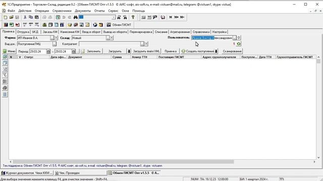
Task: Click the Copy icon in main toolbar
Action: click(31, 18)
